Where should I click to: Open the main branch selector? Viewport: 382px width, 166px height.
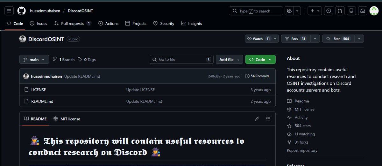(x=34, y=60)
